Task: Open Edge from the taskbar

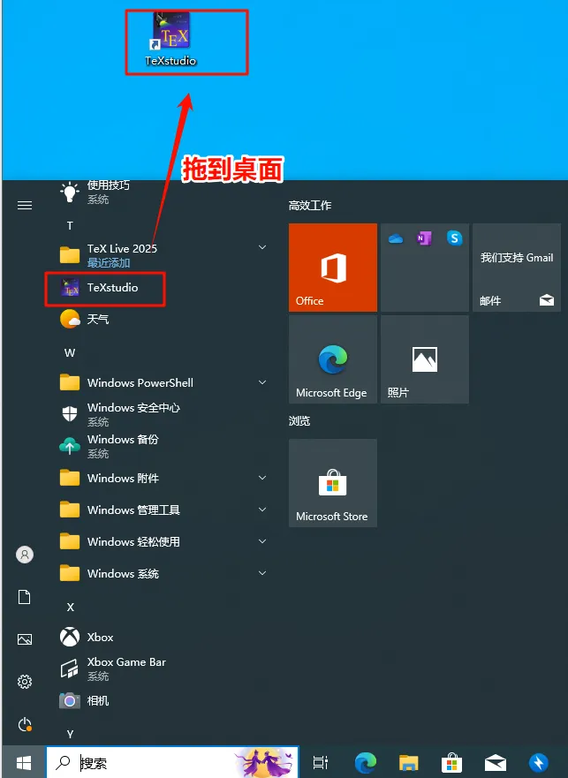Action: (x=366, y=763)
